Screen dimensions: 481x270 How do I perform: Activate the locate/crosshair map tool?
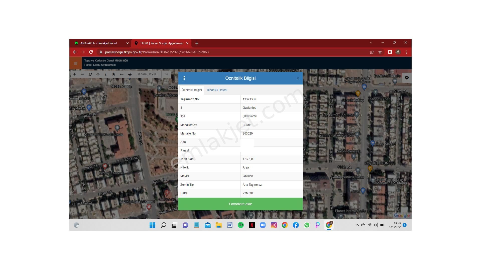[98, 74]
